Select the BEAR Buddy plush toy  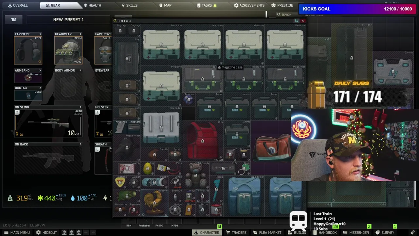point(195,175)
